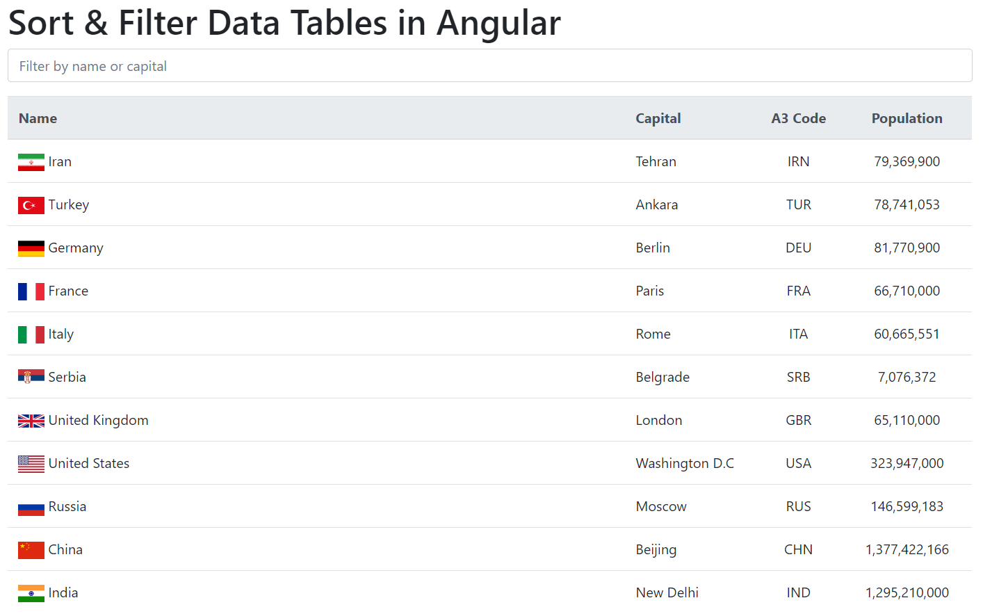
Task: Click the United States flag icon
Action: coord(31,463)
